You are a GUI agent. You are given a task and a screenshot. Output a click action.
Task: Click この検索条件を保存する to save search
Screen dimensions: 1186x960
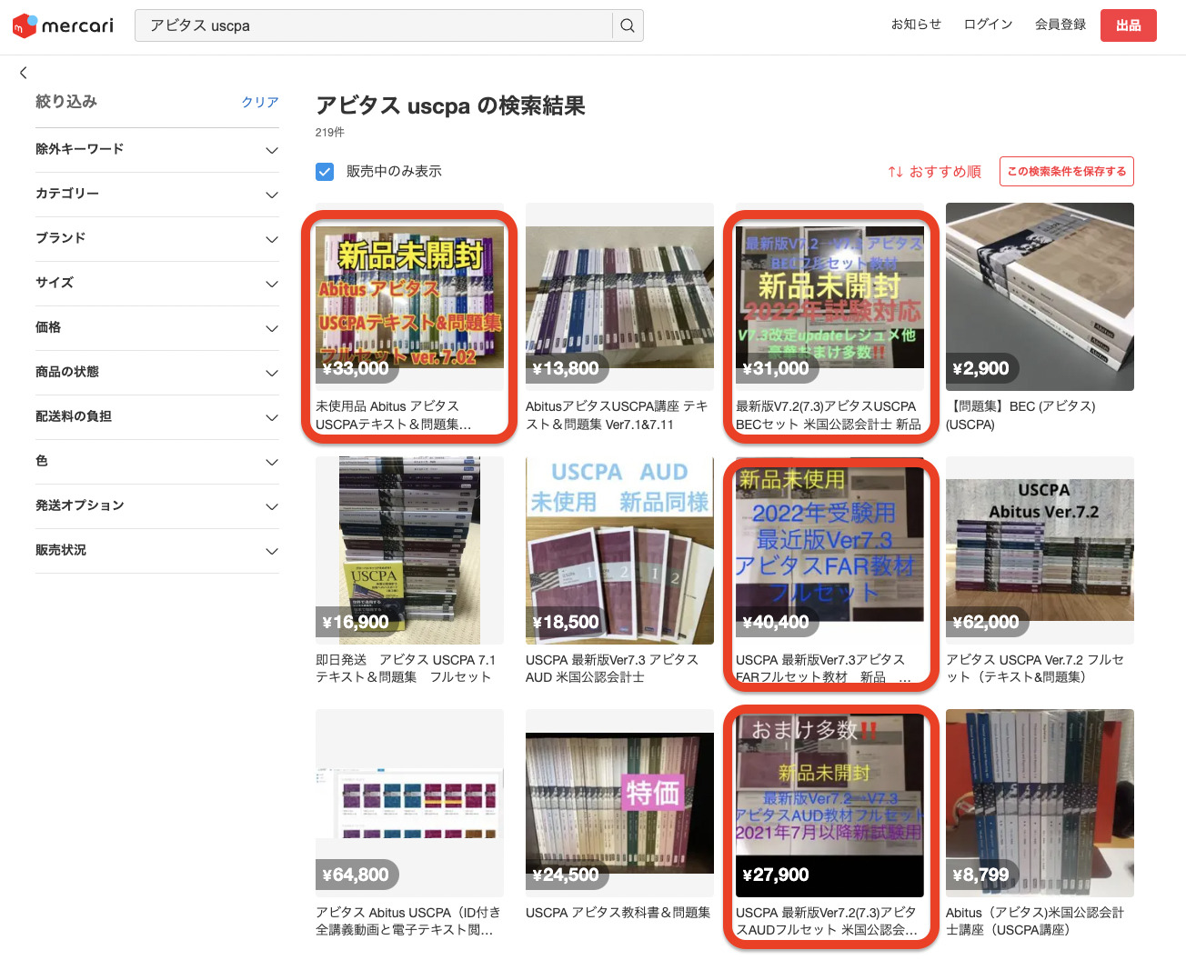click(1066, 171)
